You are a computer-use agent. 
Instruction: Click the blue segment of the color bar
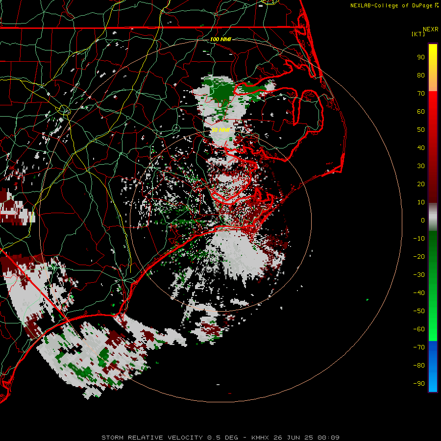tap(433, 367)
